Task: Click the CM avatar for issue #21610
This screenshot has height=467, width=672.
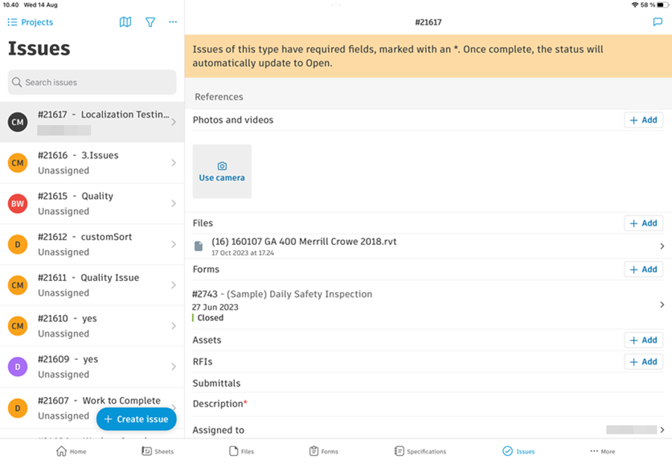Action: click(18, 325)
